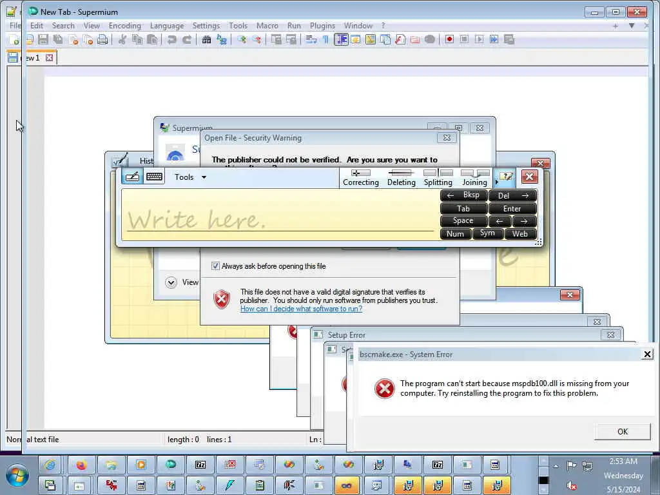Toggle the Web key pad in Input Panel
Screen dimensions: 660x495
tap(520, 233)
